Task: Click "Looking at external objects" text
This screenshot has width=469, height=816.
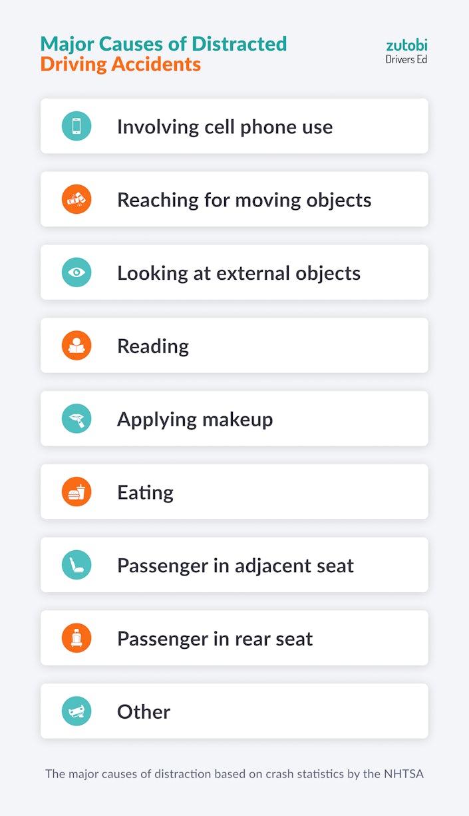Action: point(239,273)
